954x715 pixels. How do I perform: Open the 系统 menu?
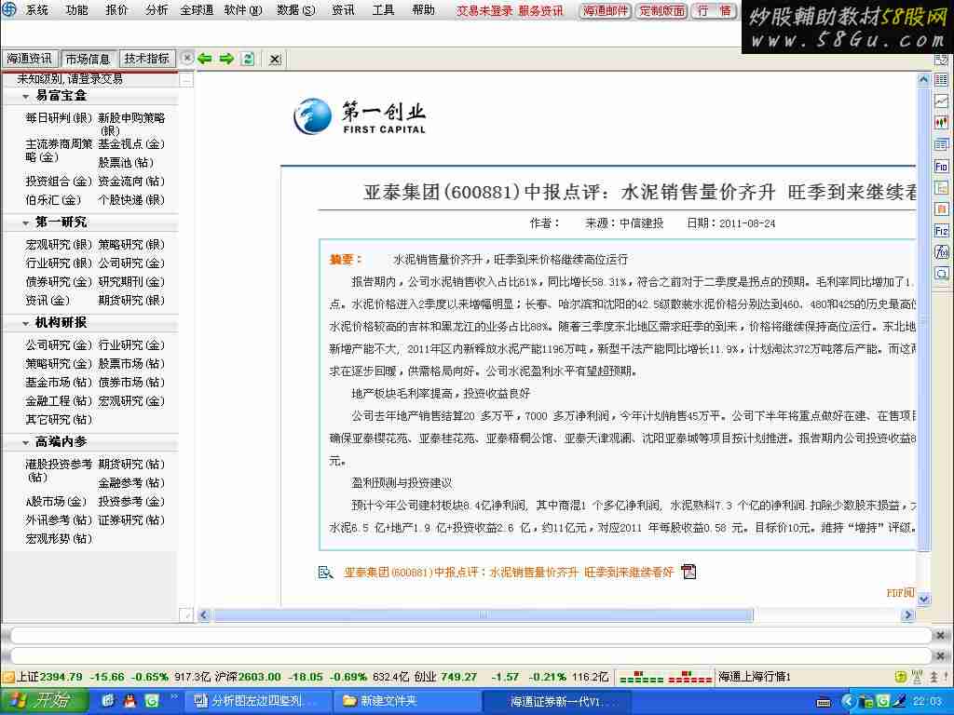click(37, 9)
